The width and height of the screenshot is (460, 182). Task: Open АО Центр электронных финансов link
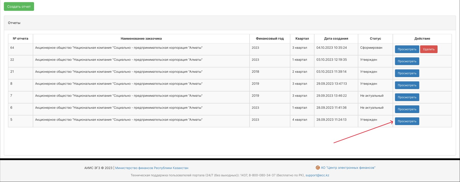click(x=348, y=168)
